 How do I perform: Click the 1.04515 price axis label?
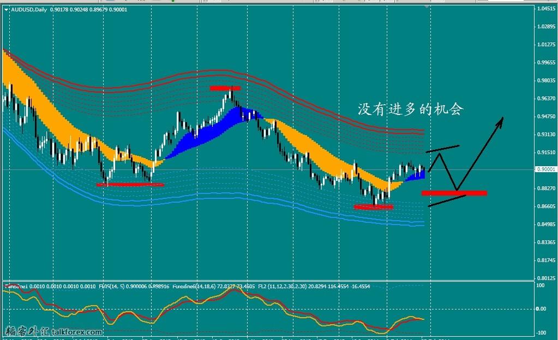coord(546,9)
